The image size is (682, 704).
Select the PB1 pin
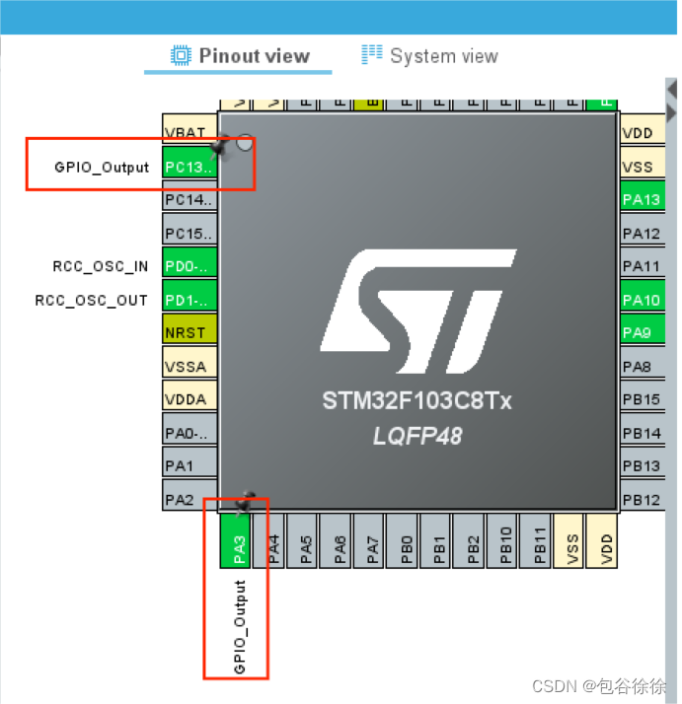(434, 541)
